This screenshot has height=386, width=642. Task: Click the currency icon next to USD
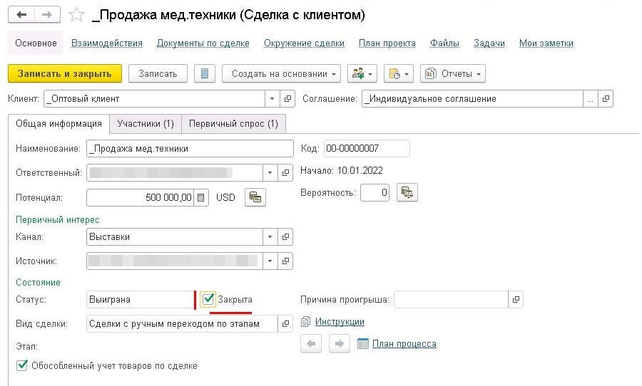pyautogui.click(x=255, y=197)
